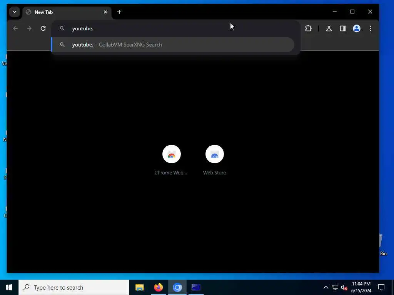Open the network tray icon
This screenshot has width=394, height=295.
pos(335,287)
